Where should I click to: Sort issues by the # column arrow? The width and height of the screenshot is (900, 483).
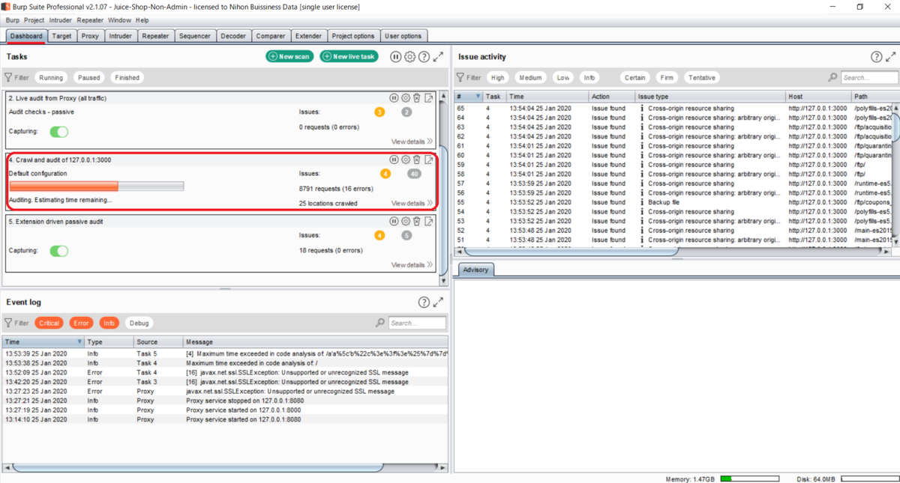tap(478, 97)
